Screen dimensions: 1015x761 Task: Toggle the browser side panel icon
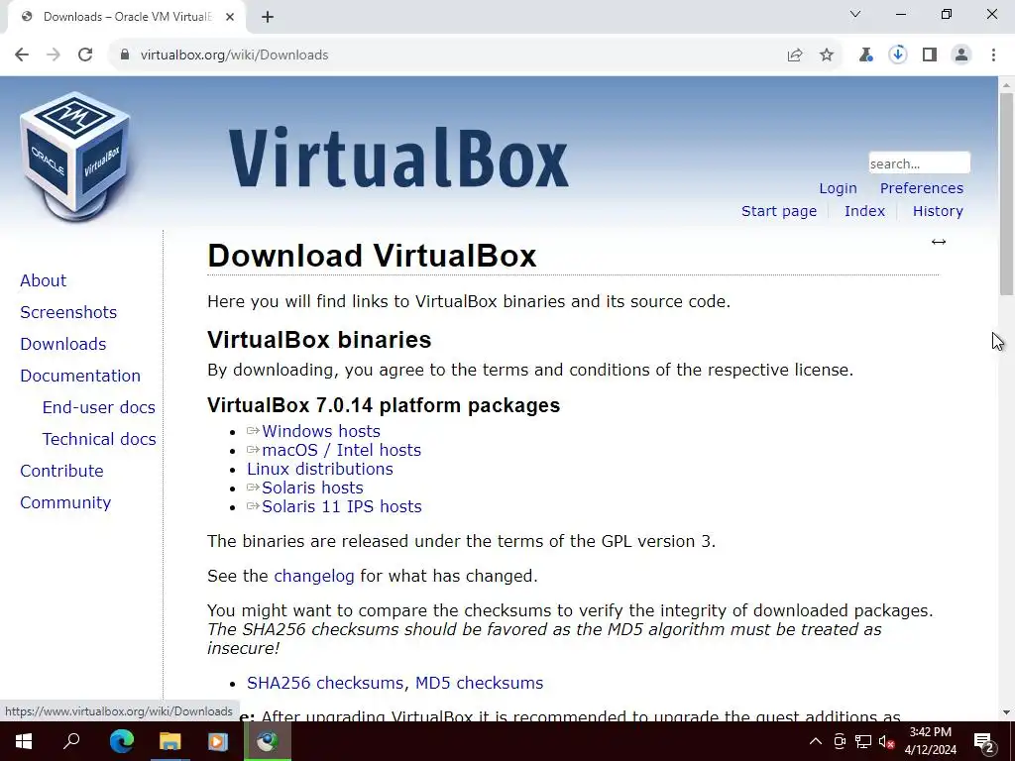click(x=930, y=55)
